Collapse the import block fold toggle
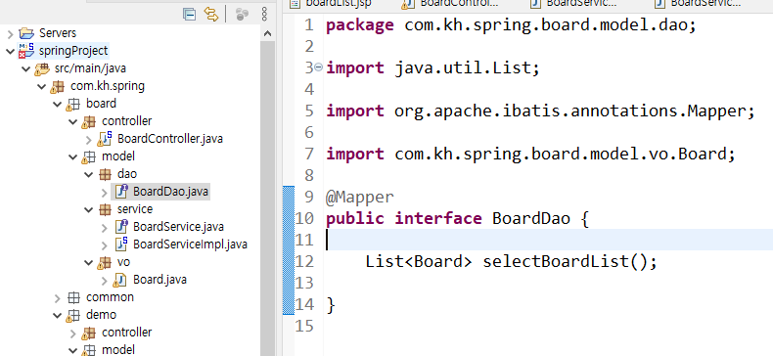Screen dimensions: 773x356 coord(318,67)
